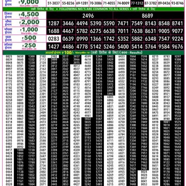Click number 8548 in ₹2,000 row
This screenshot has width=186, height=186.
pos(164,23)
